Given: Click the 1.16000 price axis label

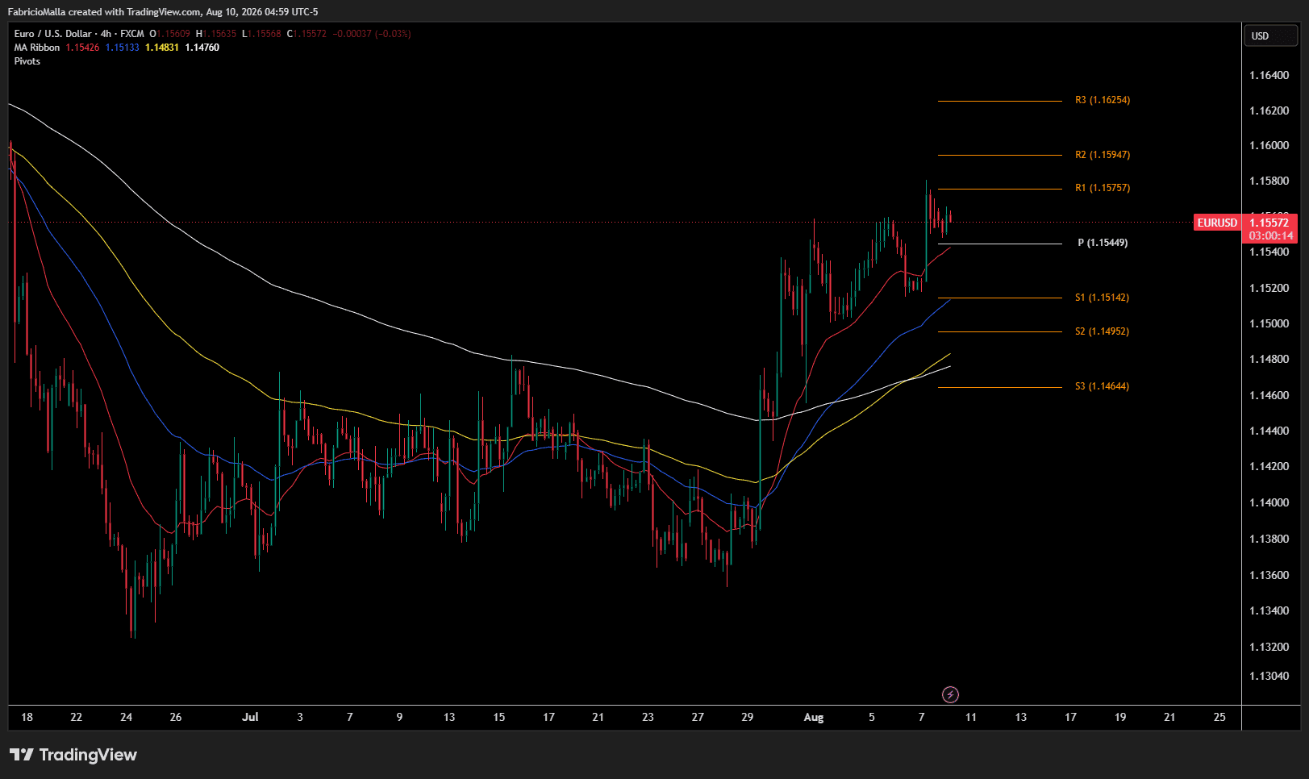Looking at the screenshot, I should [1269, 145].
